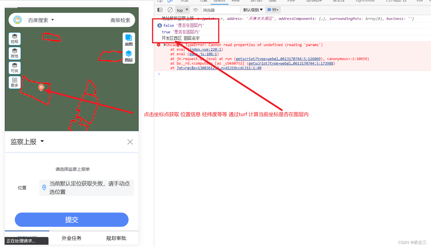
Task: Focus the 筛选器 filter input
Action: point(221,10)
